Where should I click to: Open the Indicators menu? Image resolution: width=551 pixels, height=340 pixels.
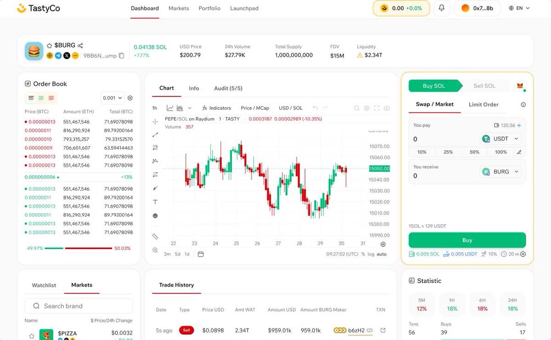tap(217, 108)
